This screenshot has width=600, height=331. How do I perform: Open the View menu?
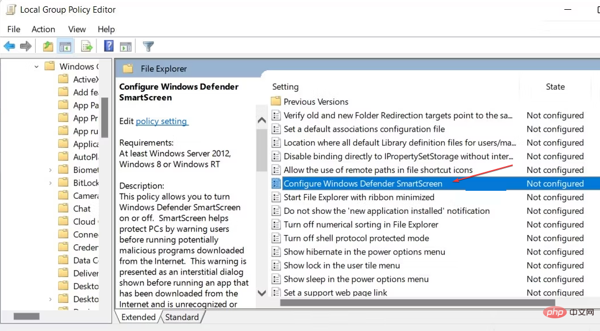point(77,29)
